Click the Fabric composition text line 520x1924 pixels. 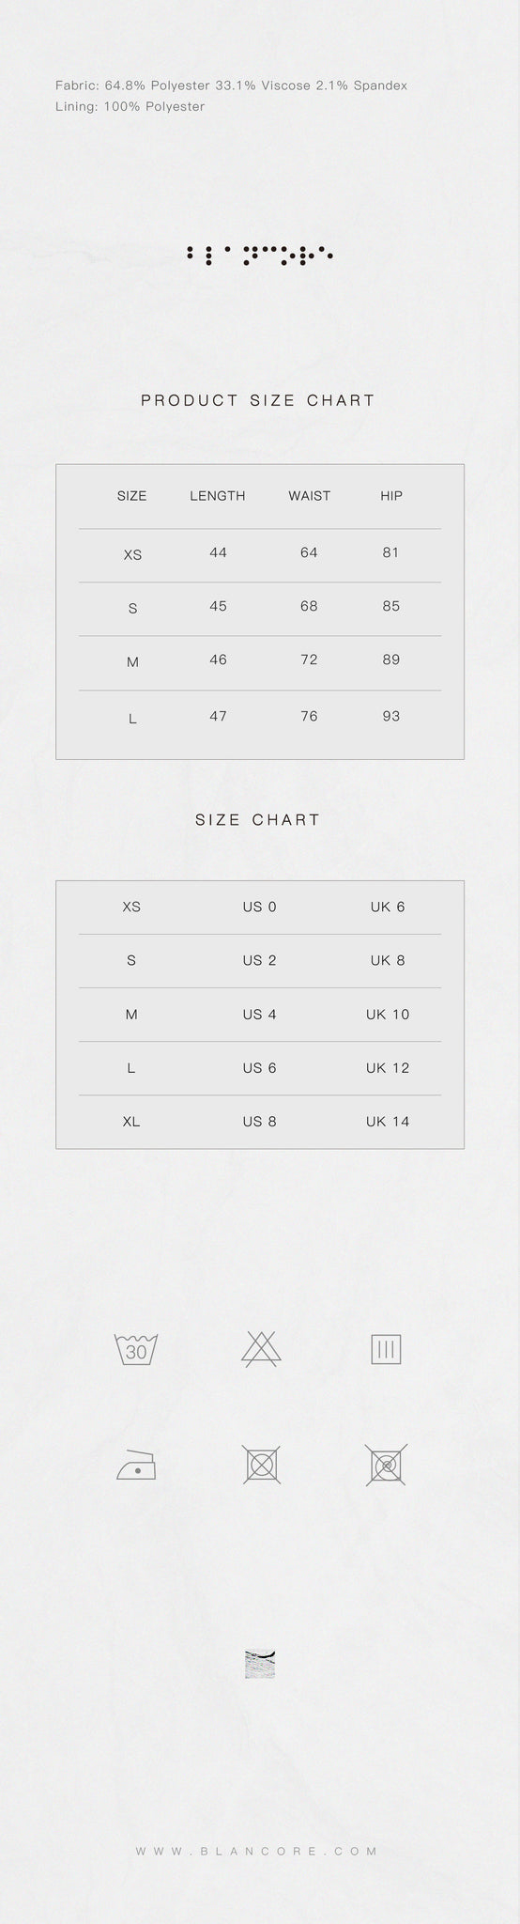coord(231,85)
